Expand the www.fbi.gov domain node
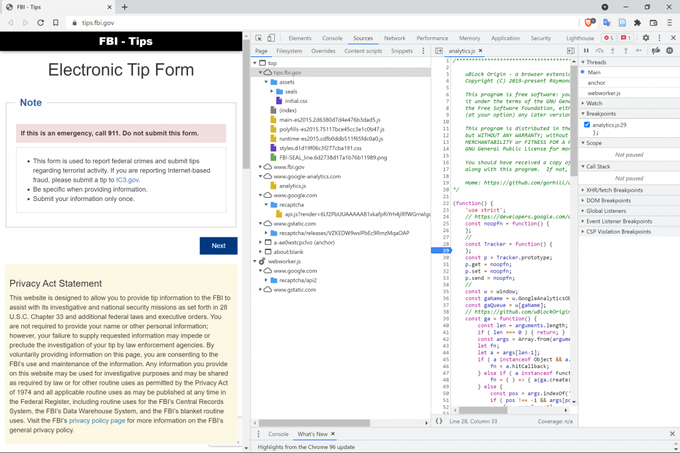The height and width of the screenshot is (453, 680). click(260, 166)
